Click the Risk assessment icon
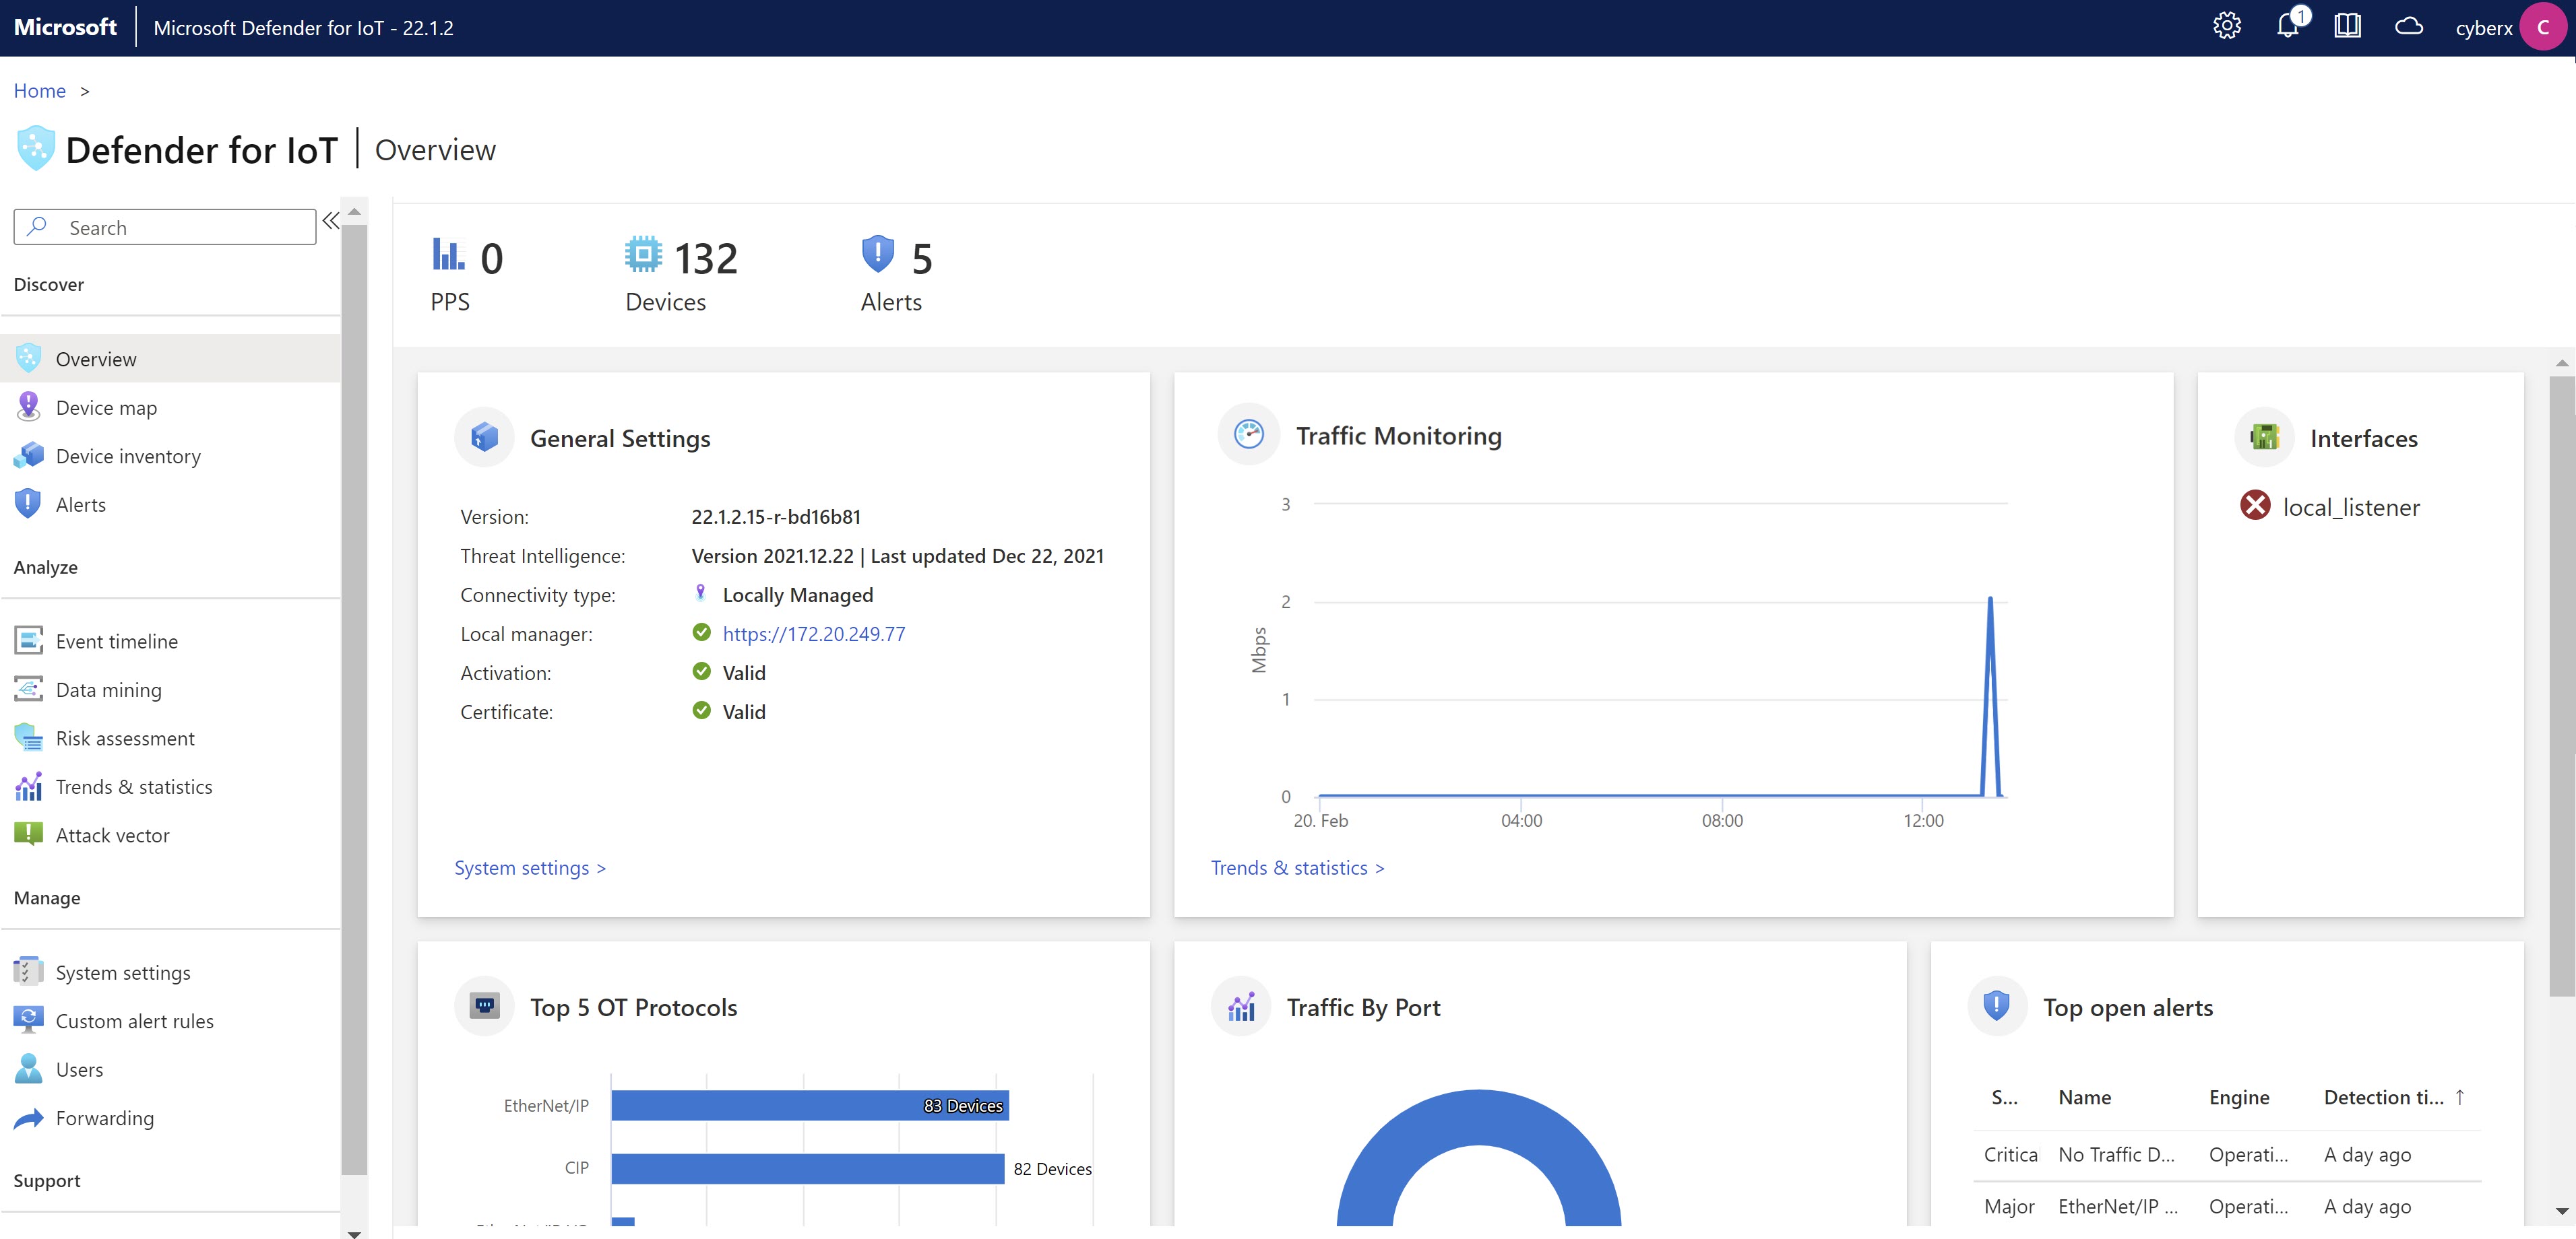2576x1239 pixels. point(28,737)
